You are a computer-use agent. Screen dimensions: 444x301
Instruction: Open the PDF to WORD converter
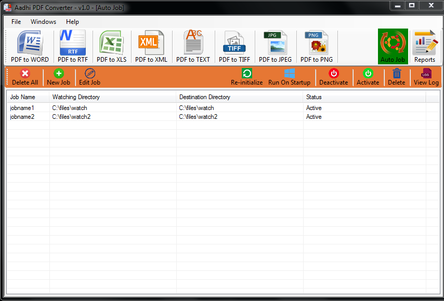[x=30, y=46]
